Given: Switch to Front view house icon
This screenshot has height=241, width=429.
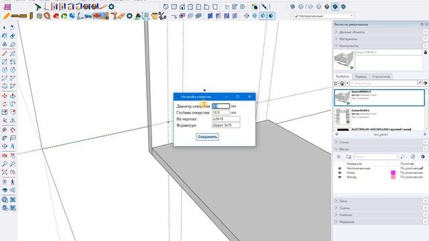Looking at the screenshot, I should point(182,7).
